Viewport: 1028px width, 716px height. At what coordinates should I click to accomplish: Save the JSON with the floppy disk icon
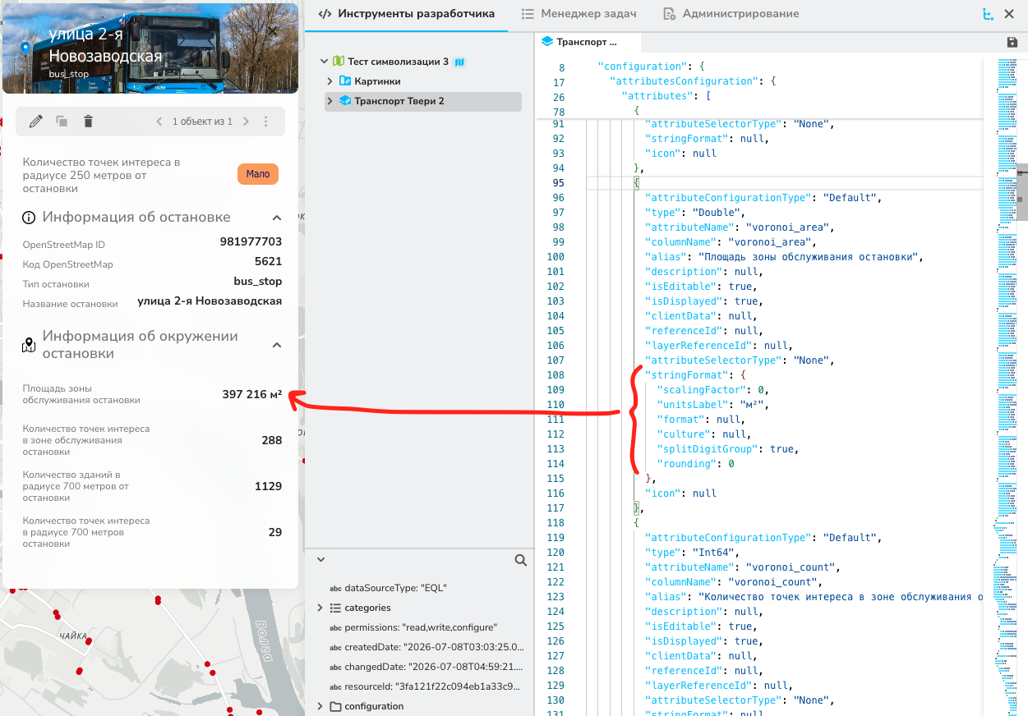point(1012,42)
